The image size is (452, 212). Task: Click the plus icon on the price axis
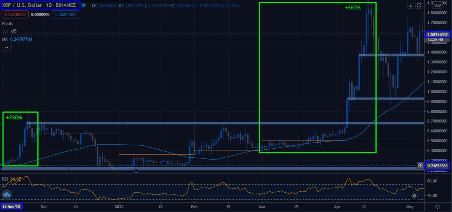pos(420,166)
